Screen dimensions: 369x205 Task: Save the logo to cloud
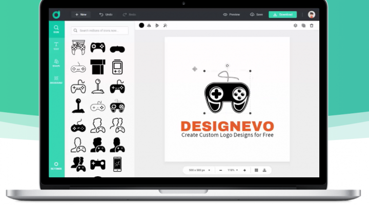pos(256,14)
